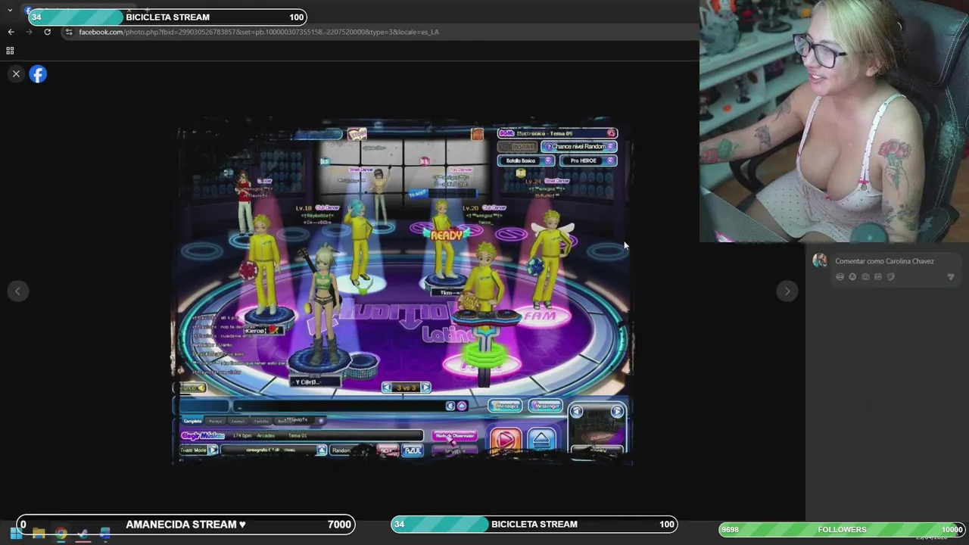Go back in the browser
Viewport: 969px width, 545px height.
pos(11,32)
